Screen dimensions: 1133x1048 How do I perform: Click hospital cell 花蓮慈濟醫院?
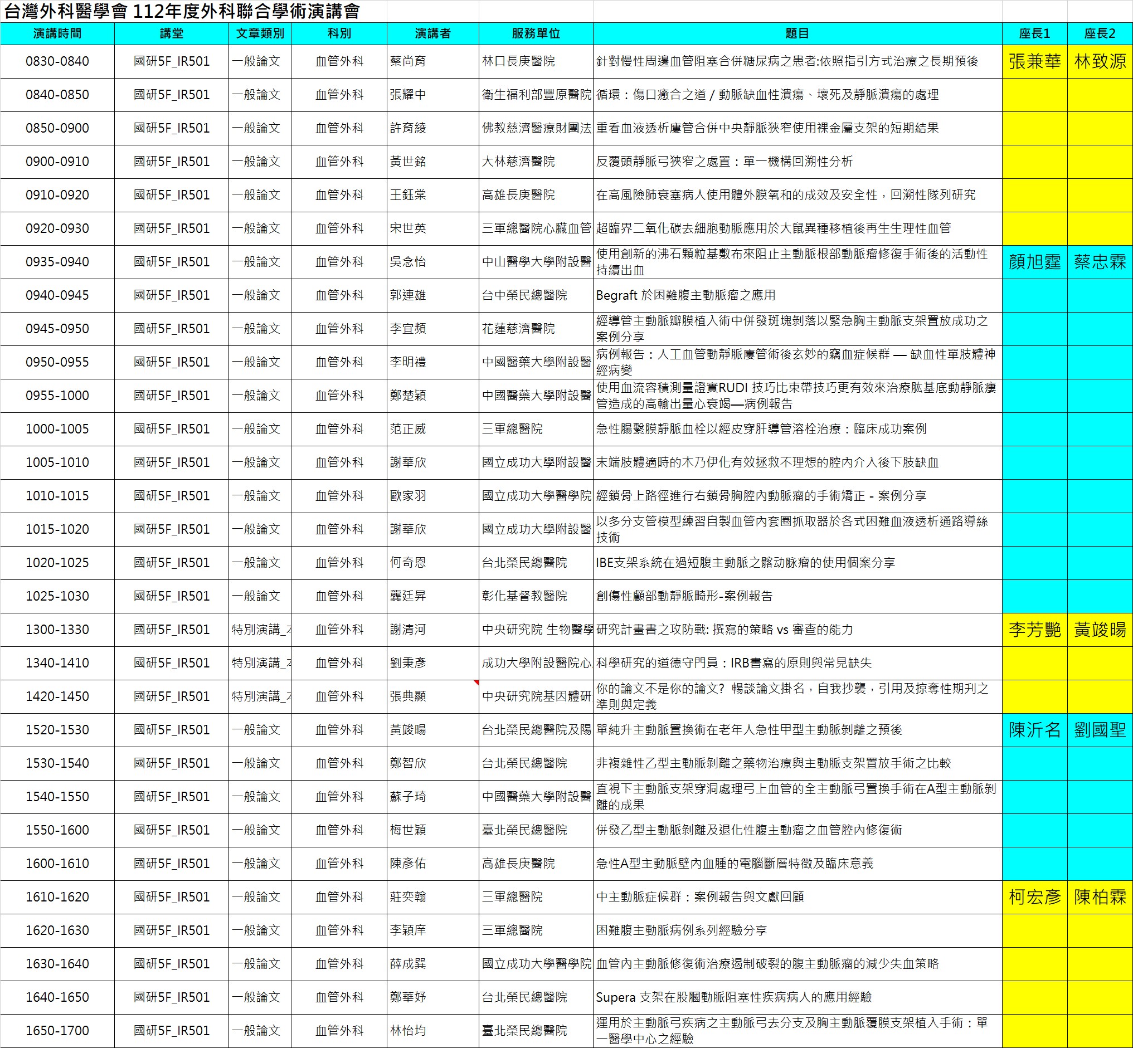536,328
